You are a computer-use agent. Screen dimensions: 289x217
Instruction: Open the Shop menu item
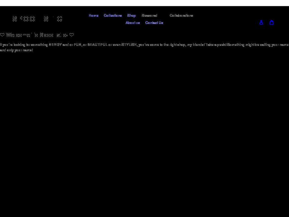point(132,15)
